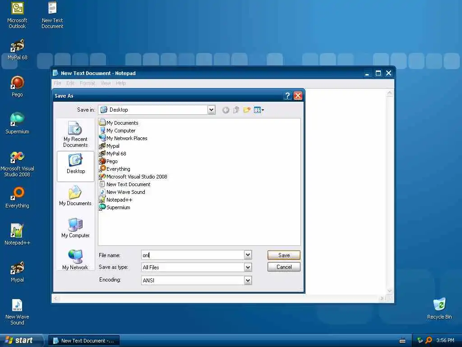Open the Help menu in Notepad
This screenshot has width=462, height=347.
tap(121, 83)
